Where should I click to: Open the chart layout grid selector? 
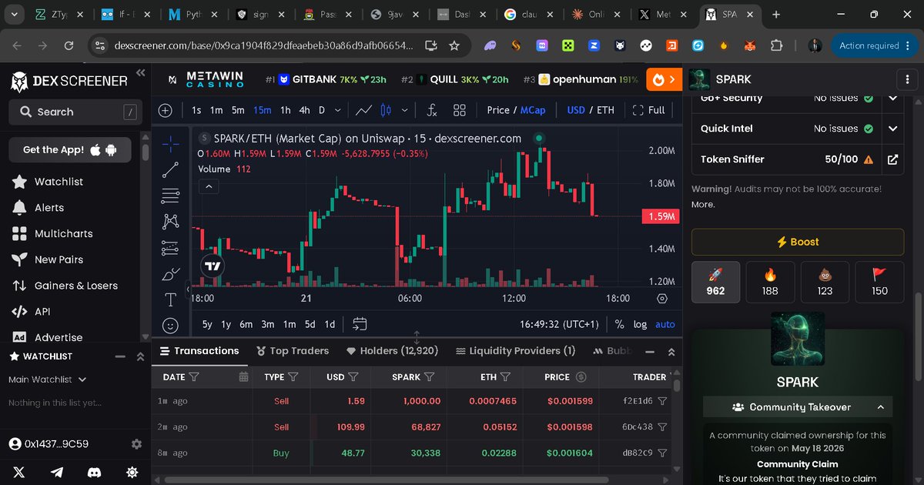(460, 110)
